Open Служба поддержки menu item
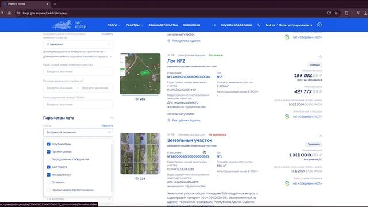Image resolution: width=368 pixels, height=207 pixels. (236, 25)
